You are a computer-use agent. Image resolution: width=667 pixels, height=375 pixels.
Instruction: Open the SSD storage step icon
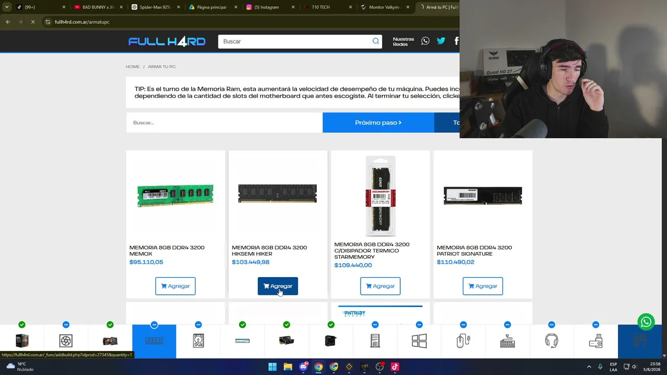[x=242, y=341]
